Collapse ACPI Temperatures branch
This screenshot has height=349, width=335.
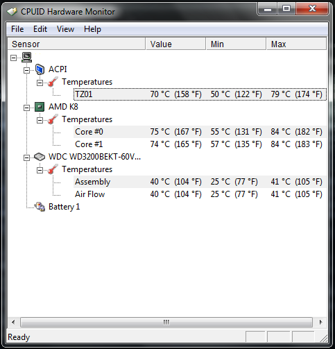40,83
